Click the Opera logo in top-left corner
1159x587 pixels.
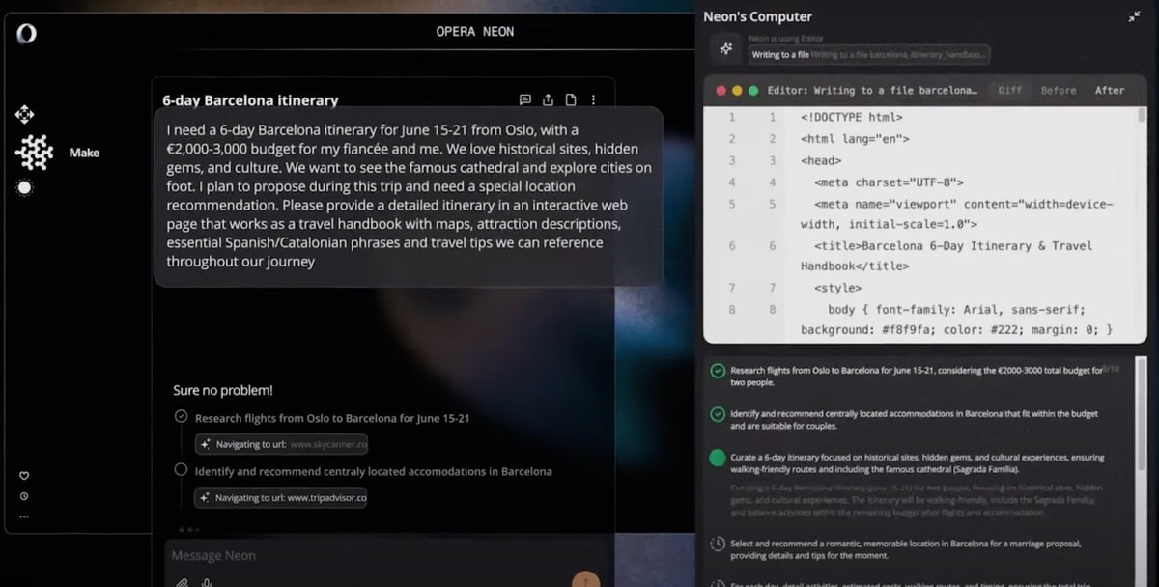tap(26, 33)
